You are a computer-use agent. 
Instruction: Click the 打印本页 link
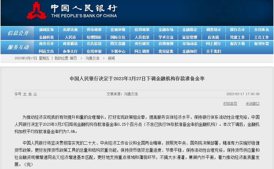coord(230,104)
